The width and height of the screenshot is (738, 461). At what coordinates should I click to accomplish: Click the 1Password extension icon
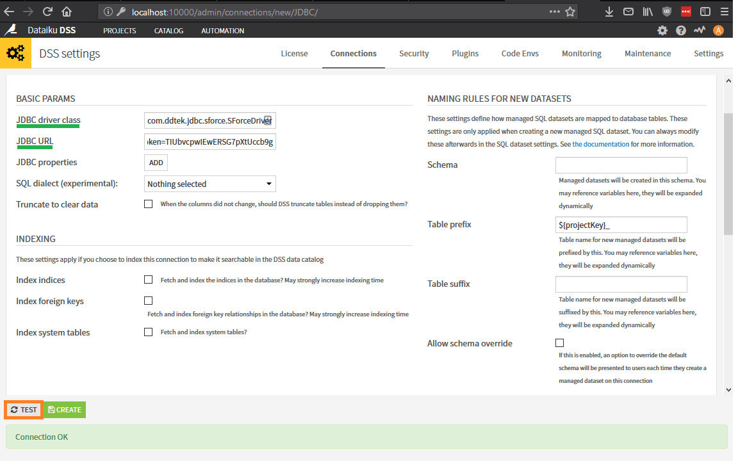685,11
